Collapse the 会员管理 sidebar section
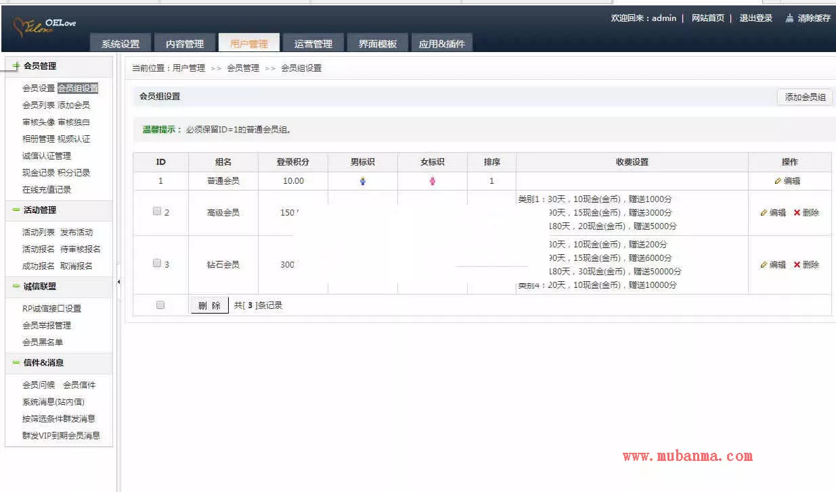The height and width of the screenshot is (492, 836). 16,66
